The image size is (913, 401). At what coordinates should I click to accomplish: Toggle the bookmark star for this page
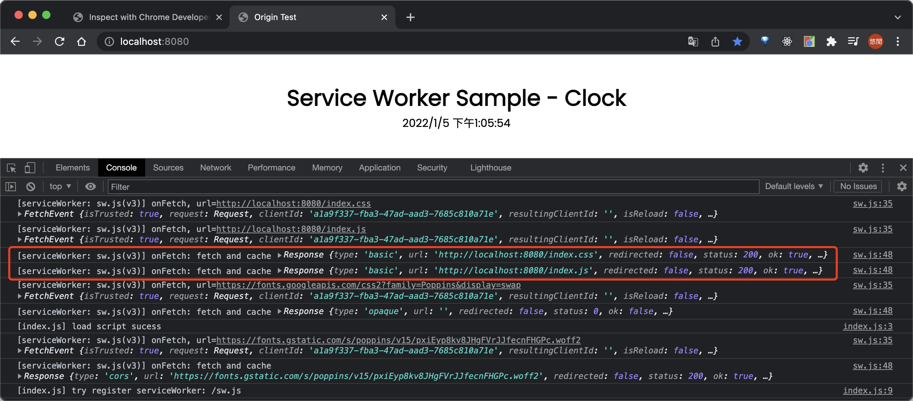[737, 41]
